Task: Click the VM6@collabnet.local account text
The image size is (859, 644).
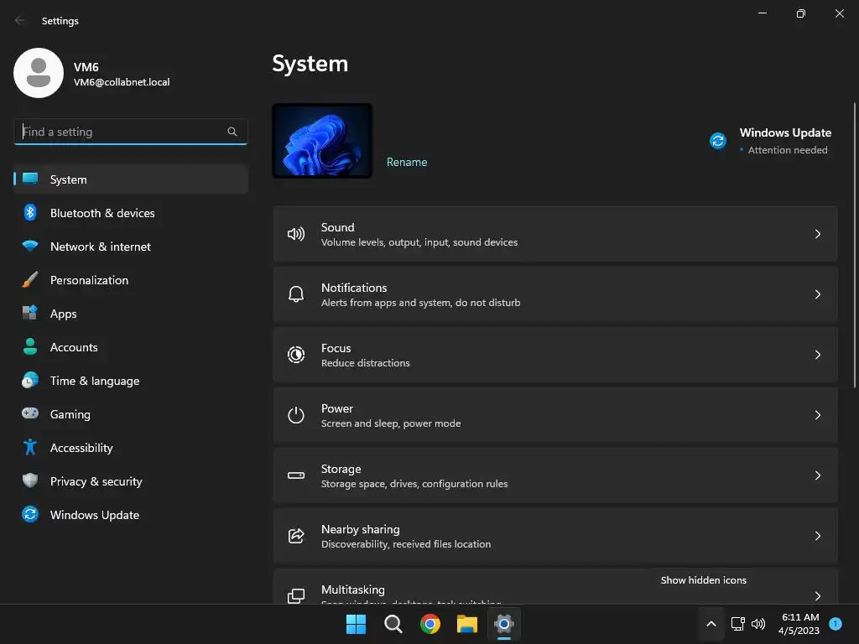Action: click(122, 82)
